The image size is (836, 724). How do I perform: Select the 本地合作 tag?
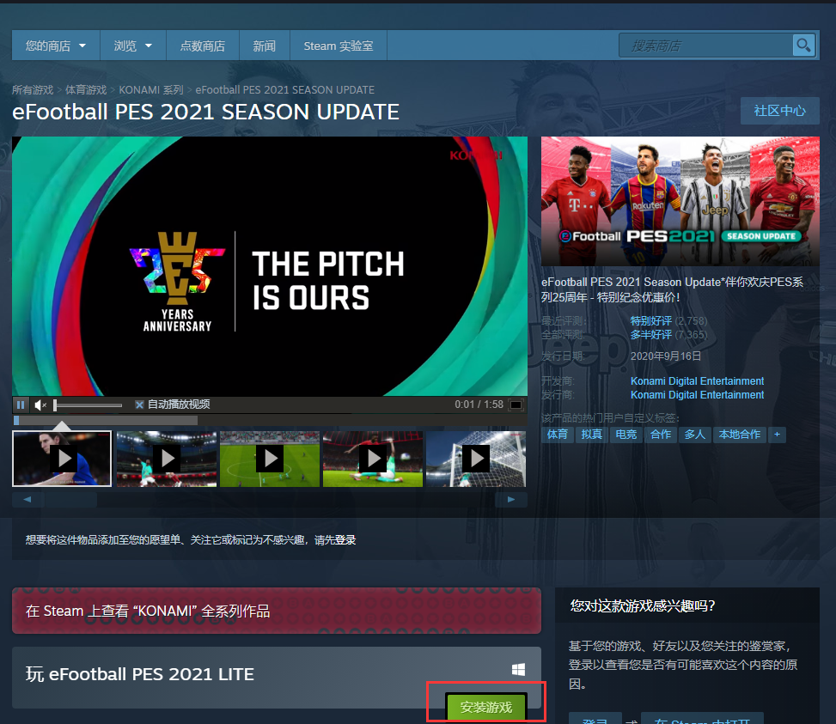[740, 435]
